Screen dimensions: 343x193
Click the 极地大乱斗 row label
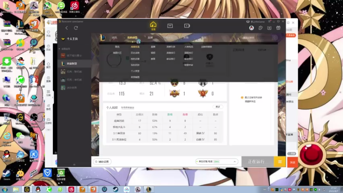119,127
